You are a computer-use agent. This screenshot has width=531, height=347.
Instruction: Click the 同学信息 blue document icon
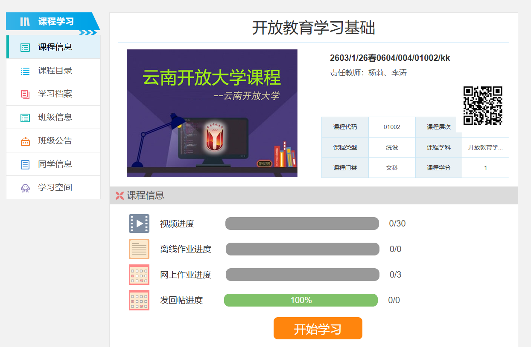pyautogui.click(x=25, y=164)
